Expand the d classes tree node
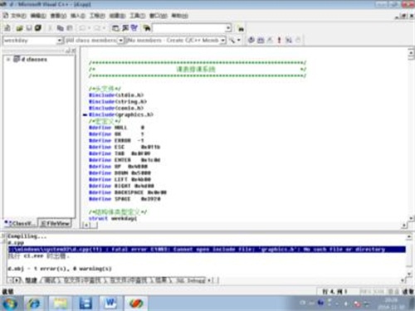Viewport: 415px width, 311px height. (8, 59)
